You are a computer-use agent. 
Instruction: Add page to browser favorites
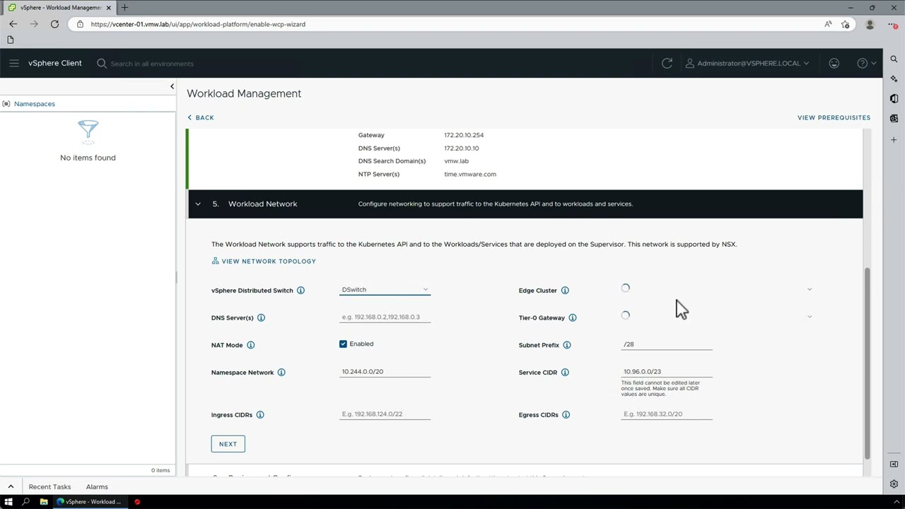click(x=846, y=24)
